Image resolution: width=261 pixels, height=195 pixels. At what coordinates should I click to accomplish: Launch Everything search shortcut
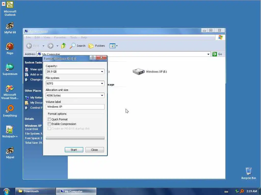[10, 111]
